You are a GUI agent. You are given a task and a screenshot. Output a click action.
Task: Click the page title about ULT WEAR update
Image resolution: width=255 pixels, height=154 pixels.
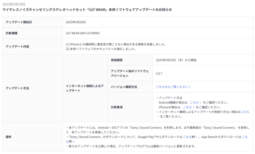(87, 10)
